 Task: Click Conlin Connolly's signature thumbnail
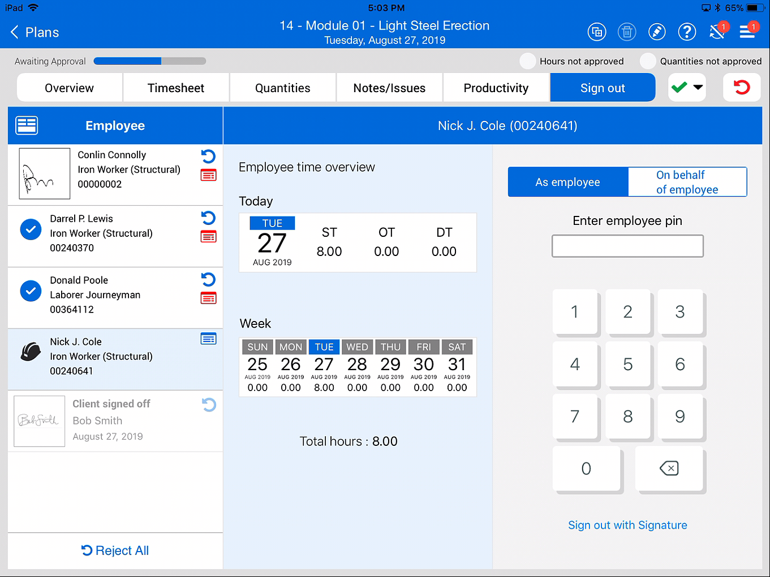(x=45, y=173)
